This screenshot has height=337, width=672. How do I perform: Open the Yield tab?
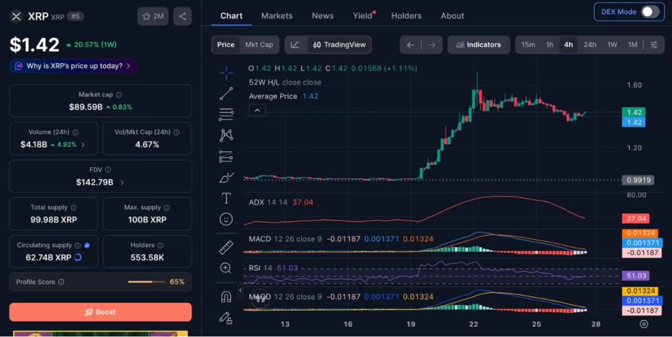(362, 16)
